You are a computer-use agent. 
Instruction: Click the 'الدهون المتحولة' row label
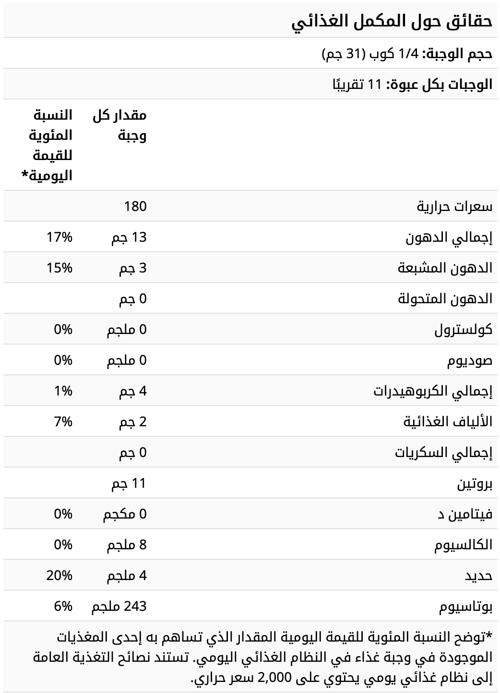445,299
